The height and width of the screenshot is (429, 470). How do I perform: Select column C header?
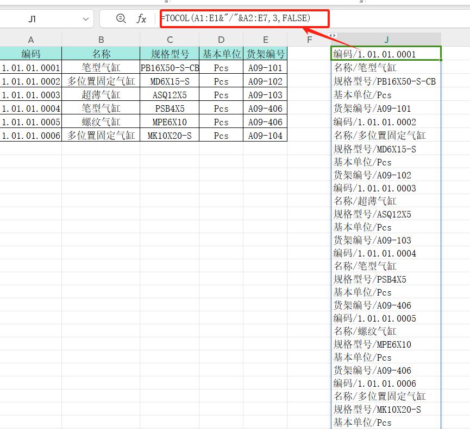(170, 40)
